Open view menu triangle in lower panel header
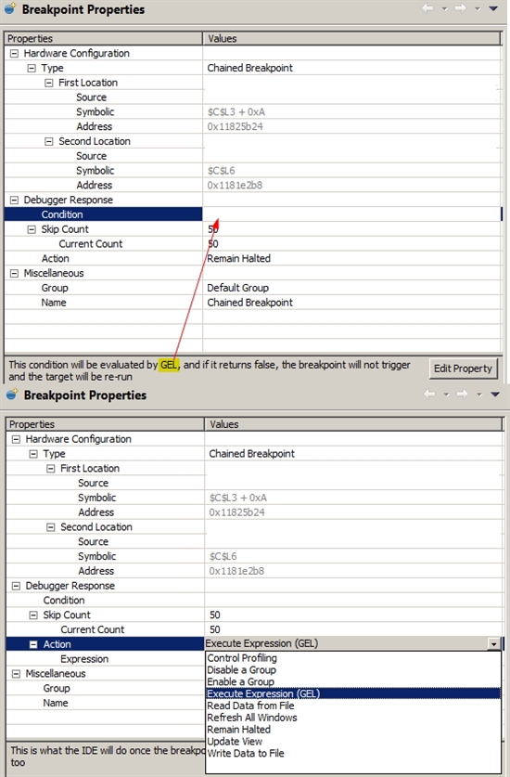This screenshot has width=510, height=777. coord(495,395)
